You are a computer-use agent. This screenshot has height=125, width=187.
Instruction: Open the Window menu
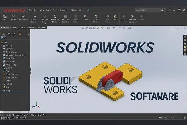point(74,10)
